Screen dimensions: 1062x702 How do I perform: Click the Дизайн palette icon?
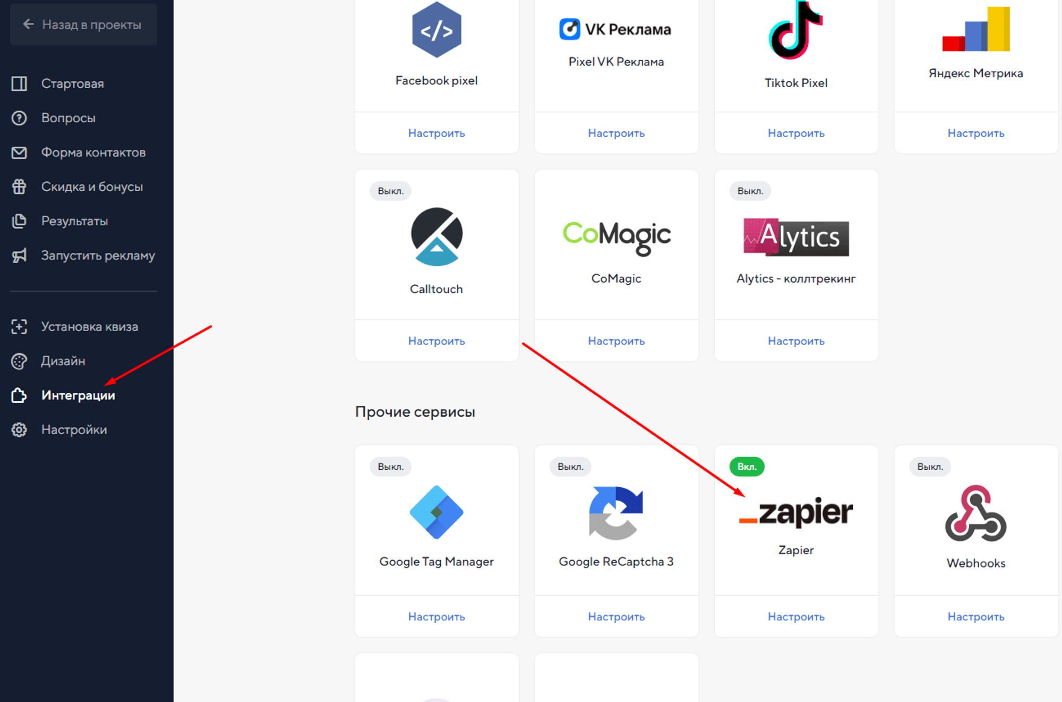pyautogui.click(x=19, y=361)
